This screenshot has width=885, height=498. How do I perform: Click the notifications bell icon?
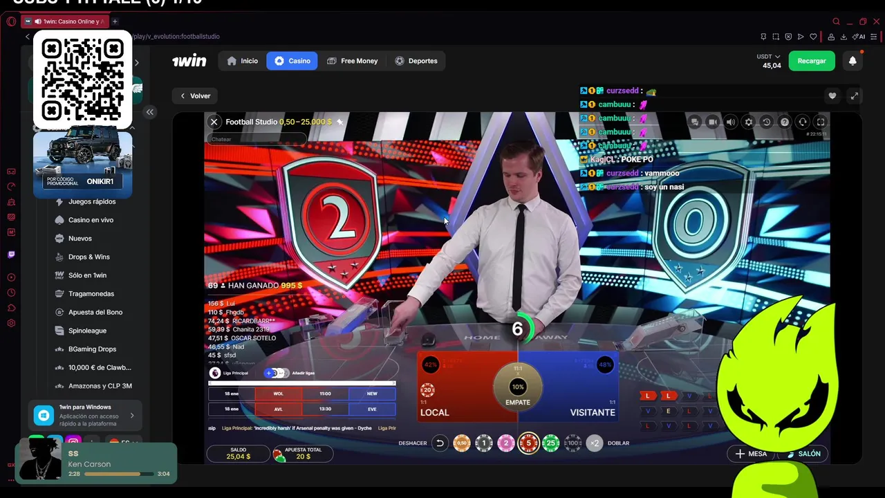(x=853, y=61)
